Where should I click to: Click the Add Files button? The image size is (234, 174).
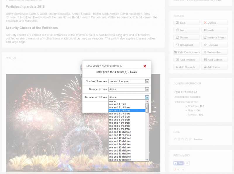click(214, 67)
